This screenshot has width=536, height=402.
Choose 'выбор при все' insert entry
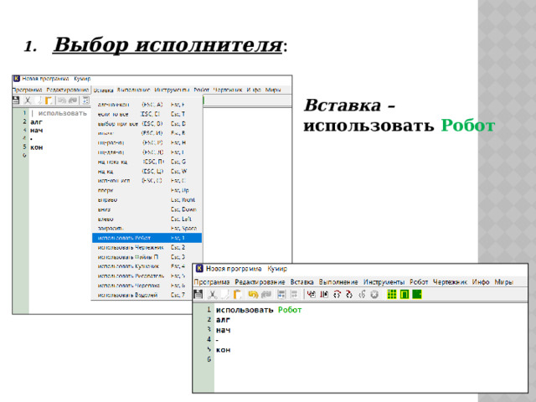(x=147, y=123)
